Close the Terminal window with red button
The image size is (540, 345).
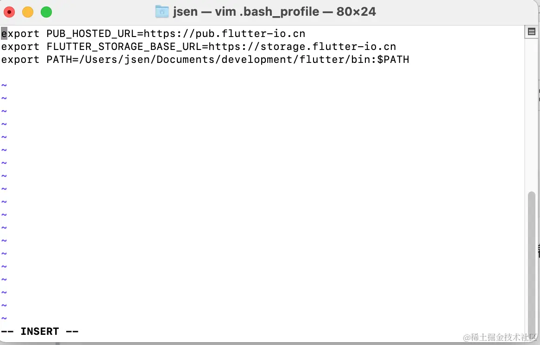point(9,12)
